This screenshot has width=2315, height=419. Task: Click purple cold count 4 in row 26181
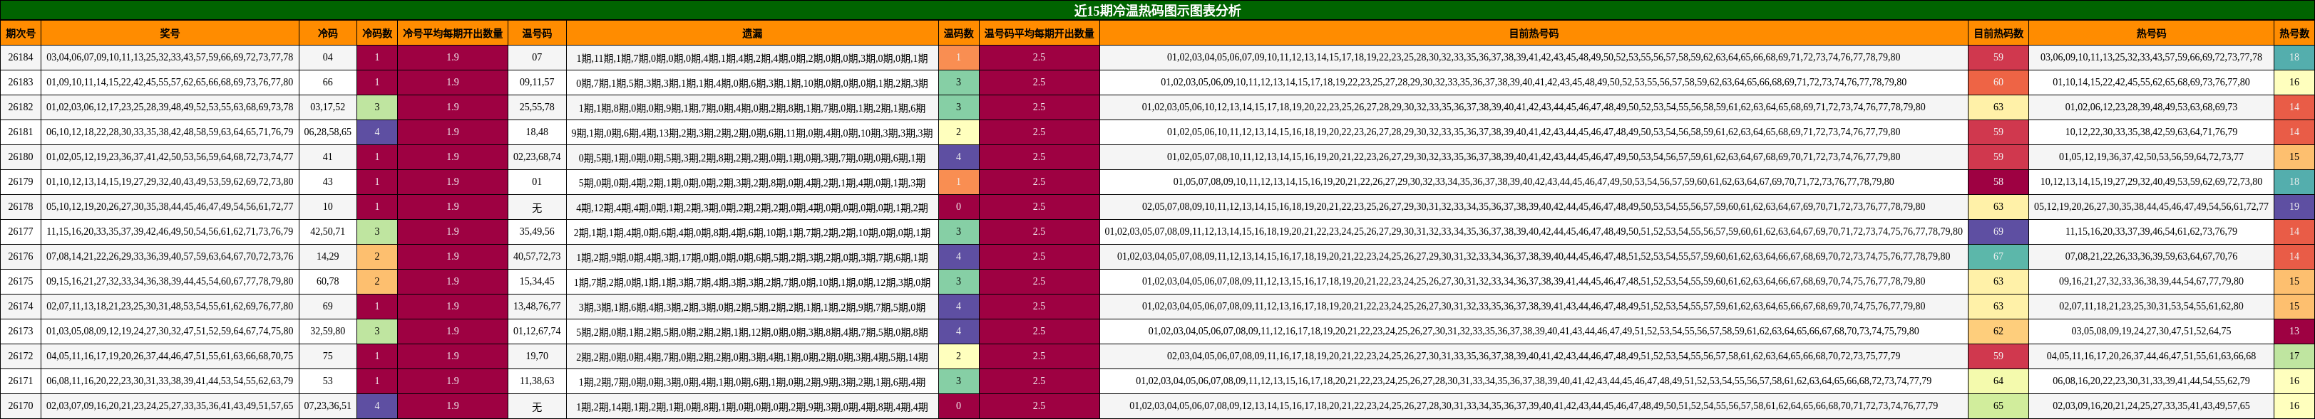(x=376, y=132)
